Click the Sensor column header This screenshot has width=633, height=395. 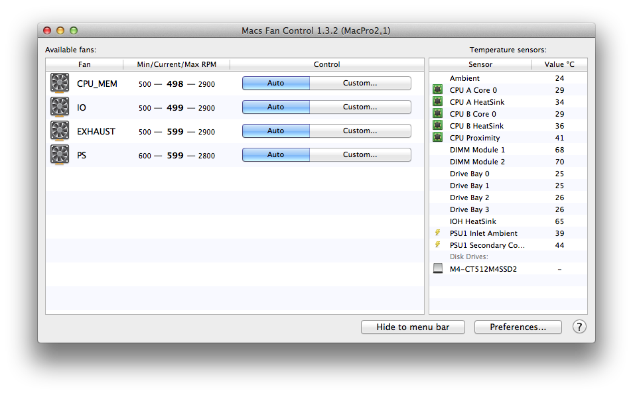[x=480, y=64]
